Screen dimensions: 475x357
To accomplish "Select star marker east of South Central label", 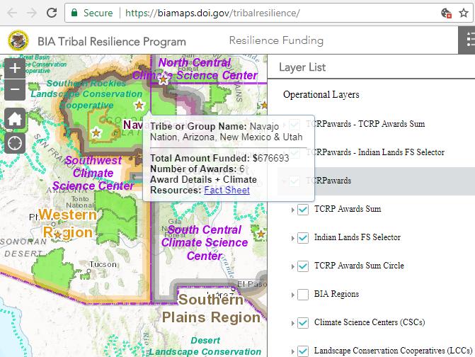I will click(261, 234).
